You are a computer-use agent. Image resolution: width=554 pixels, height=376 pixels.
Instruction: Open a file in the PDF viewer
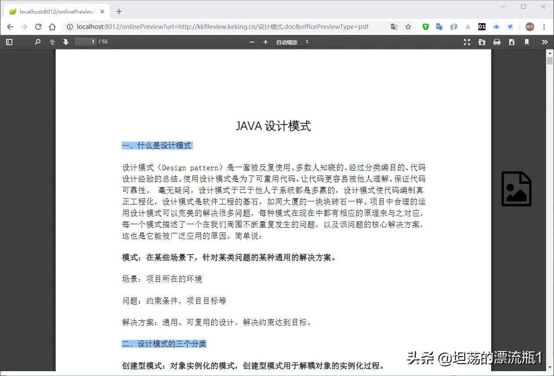pyautogui.click(x=482, y=42)
